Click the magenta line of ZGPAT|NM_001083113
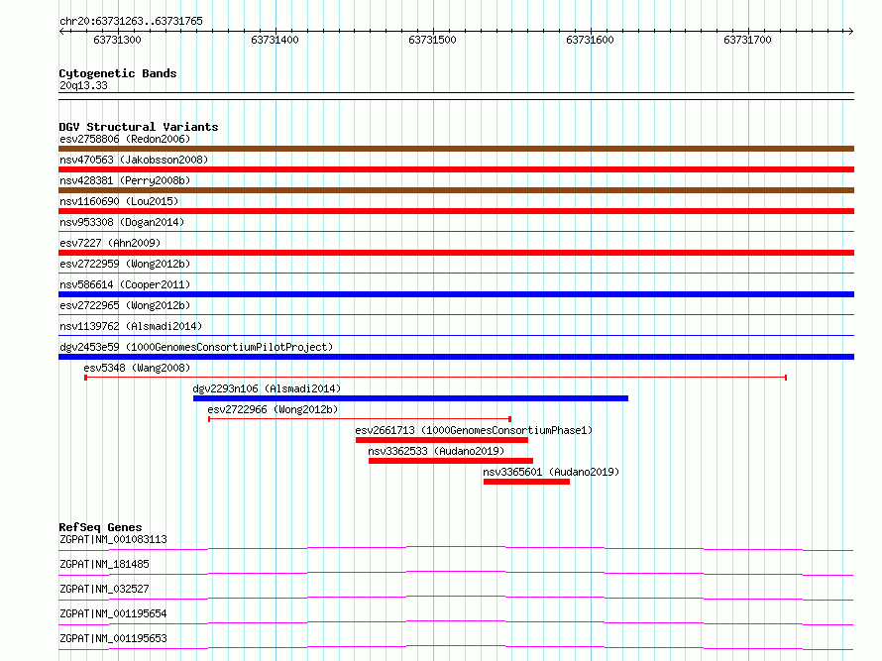 point(456,548)
